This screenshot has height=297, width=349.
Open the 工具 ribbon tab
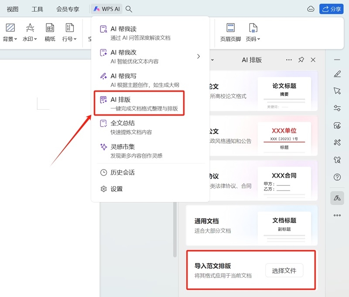[37, 9]
